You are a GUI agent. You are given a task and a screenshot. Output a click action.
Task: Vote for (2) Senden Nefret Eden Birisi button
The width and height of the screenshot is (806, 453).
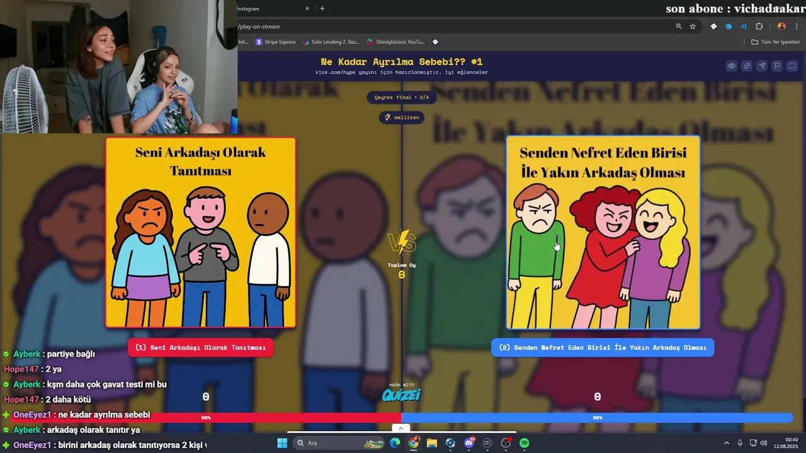(603, 347)
